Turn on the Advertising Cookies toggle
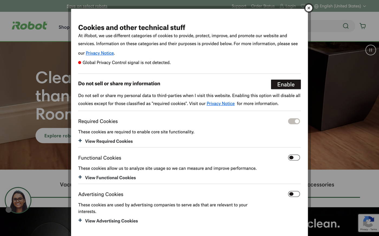Screen dimensions: 379x236 click(294, 194)
